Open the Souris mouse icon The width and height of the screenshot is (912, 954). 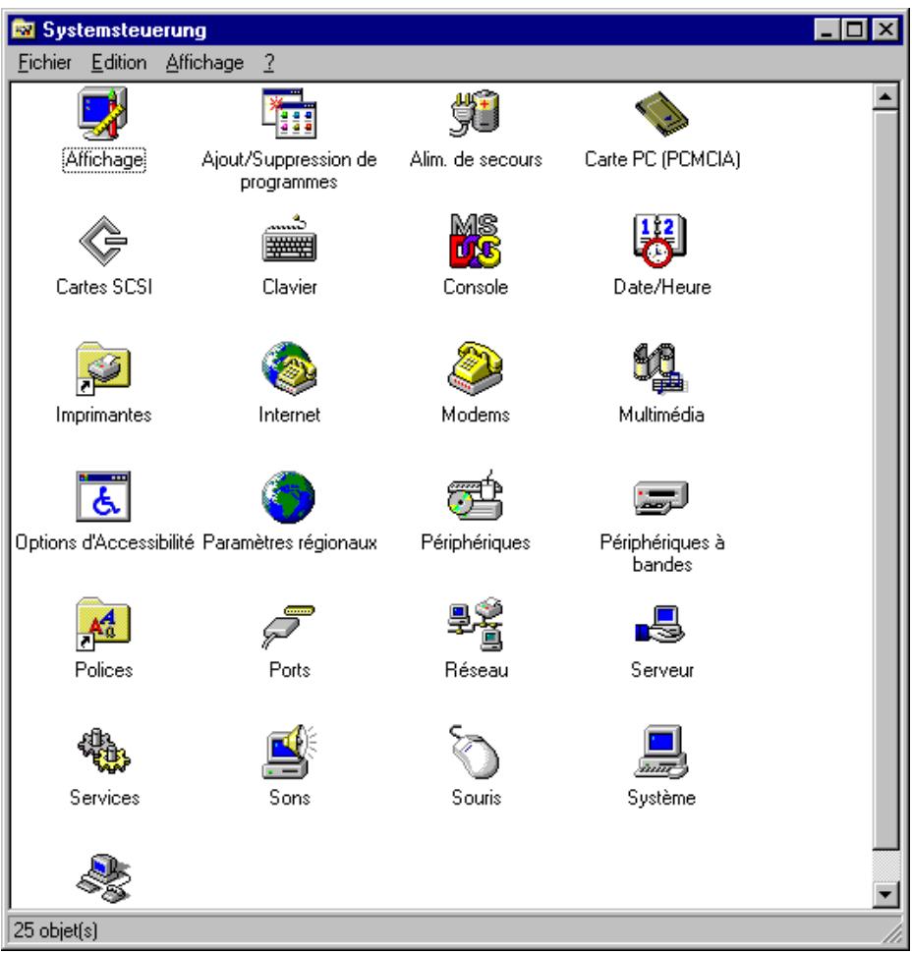475,752
